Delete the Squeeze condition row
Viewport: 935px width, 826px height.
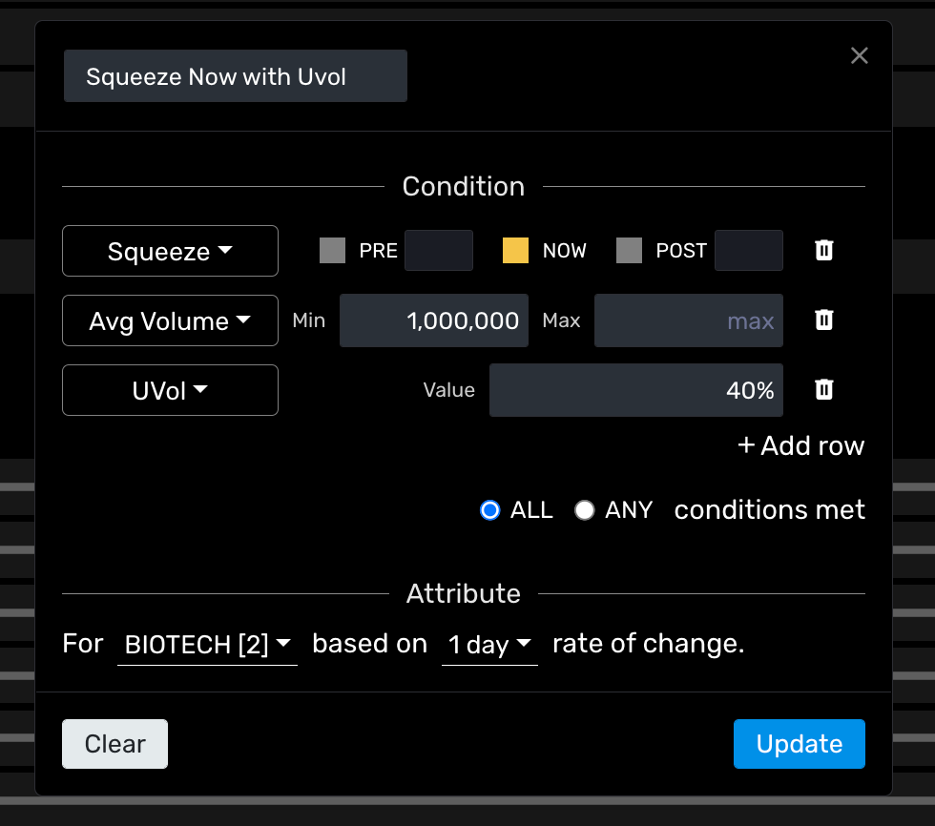pyautogui.click(x=824, y=251)
